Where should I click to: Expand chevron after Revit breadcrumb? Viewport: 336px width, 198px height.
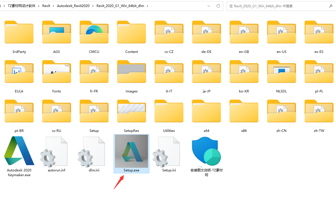click(54, 6)
